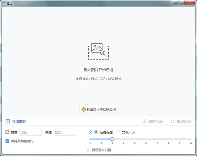
Task: Focus the 宽度 input field
Action: tap(30, 132)
